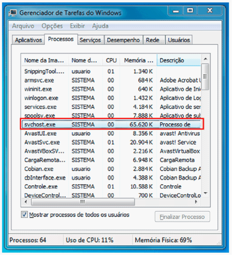The height and width of the screenshot is (255, 232).
Task: Open the Opções menu
Action: pos(52,26)
